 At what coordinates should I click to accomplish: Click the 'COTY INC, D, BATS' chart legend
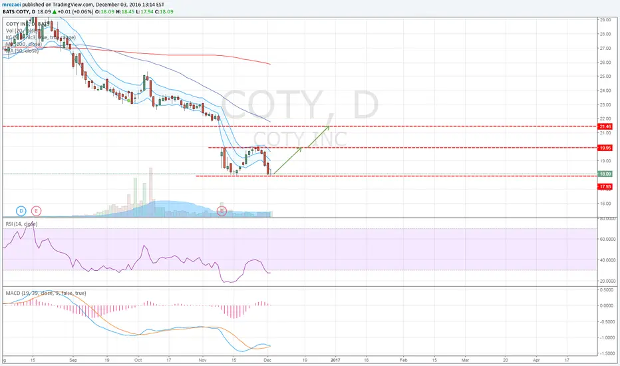tap(28, 24)
